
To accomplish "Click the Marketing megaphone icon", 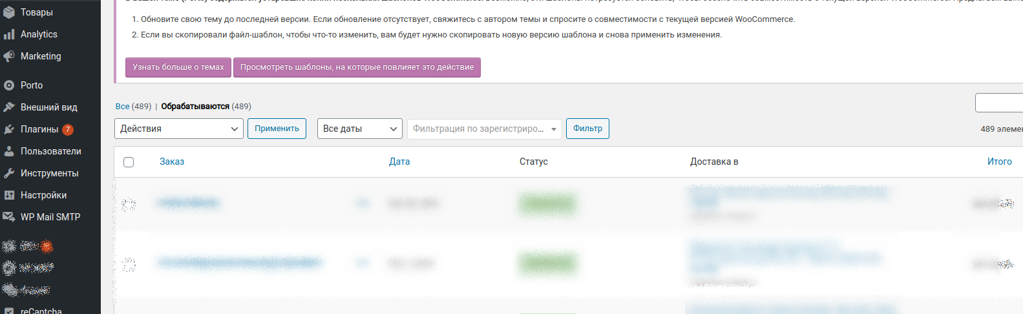I will coord(9,56).
